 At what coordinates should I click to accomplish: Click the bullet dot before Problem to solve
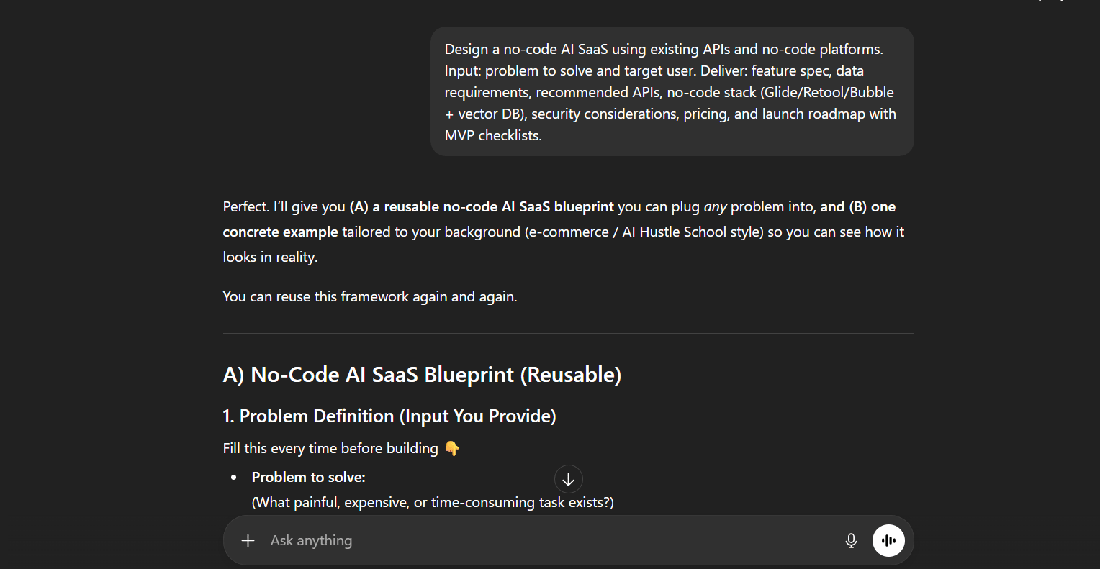[233, 477]
